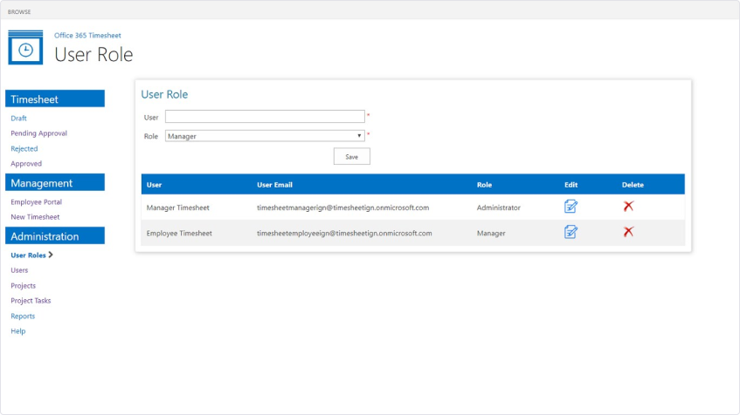The image size is (740, 415).
Task: Navigate to Projects in Administration
Action: [x=23, y=286]
